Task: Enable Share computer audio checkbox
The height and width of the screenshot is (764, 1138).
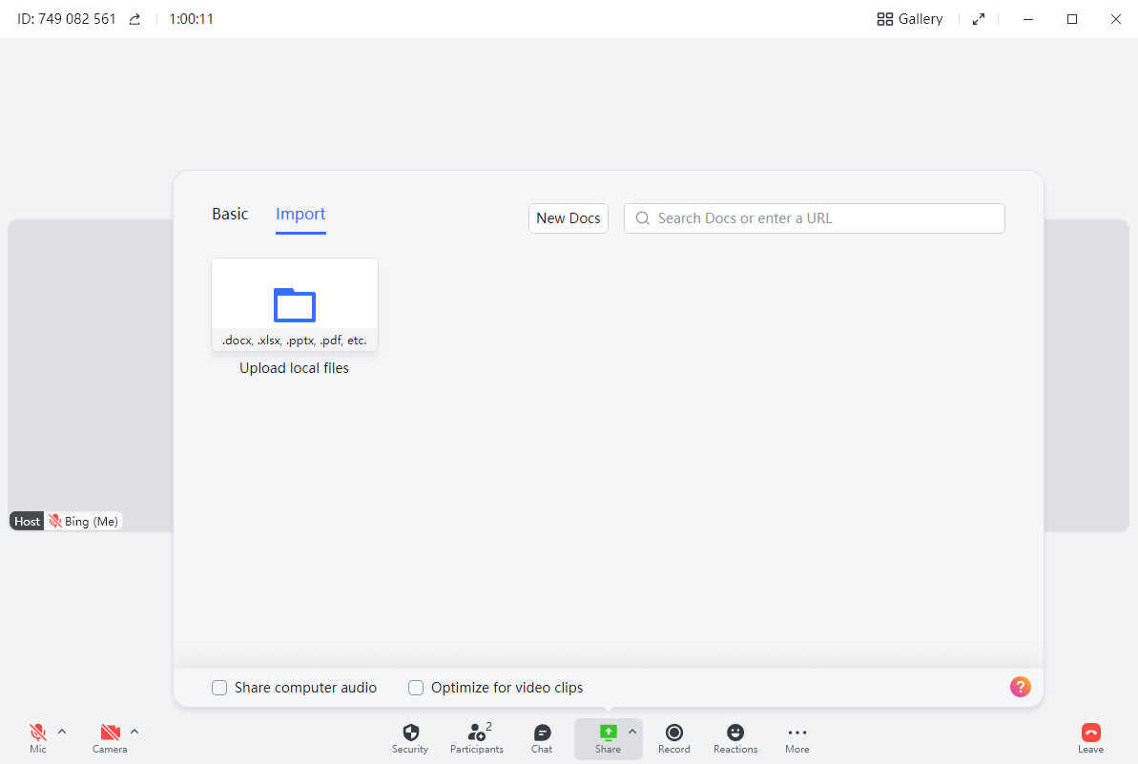Action: [x=219, y=688]
